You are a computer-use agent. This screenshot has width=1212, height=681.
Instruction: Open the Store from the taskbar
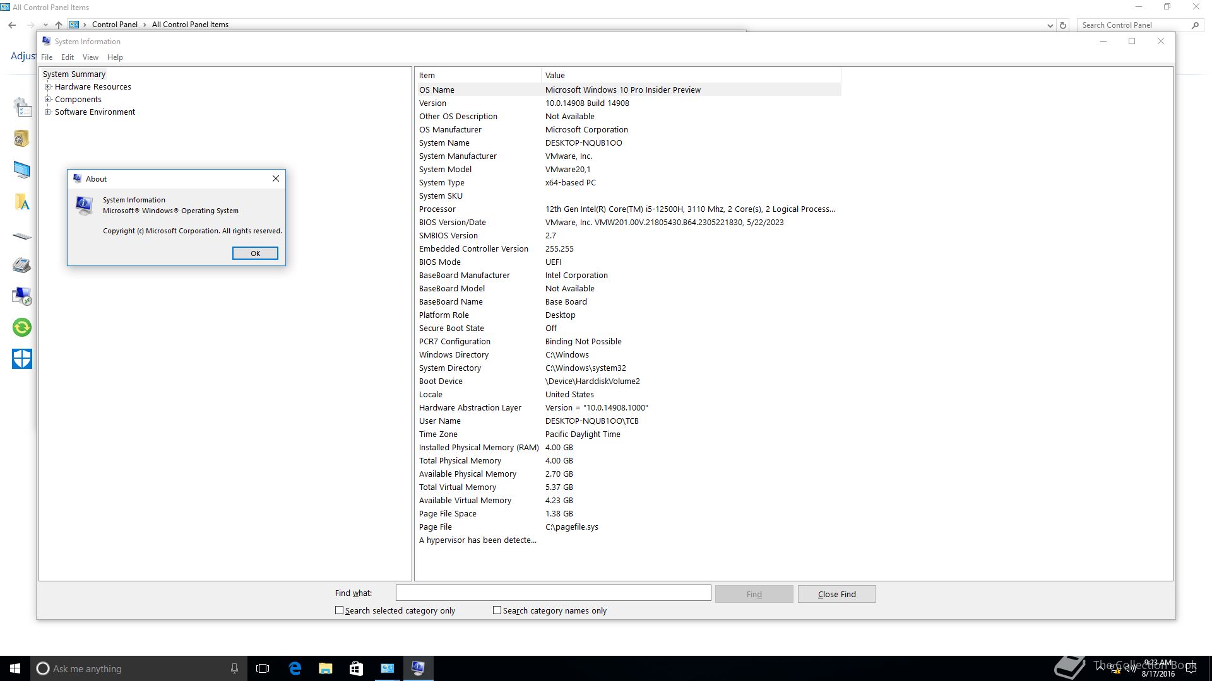click(356, 668)
